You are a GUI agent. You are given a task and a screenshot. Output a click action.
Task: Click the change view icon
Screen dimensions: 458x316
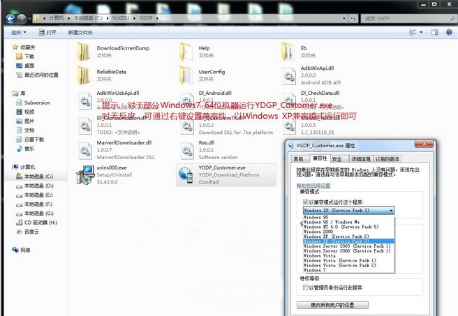(x=413, y=32)
